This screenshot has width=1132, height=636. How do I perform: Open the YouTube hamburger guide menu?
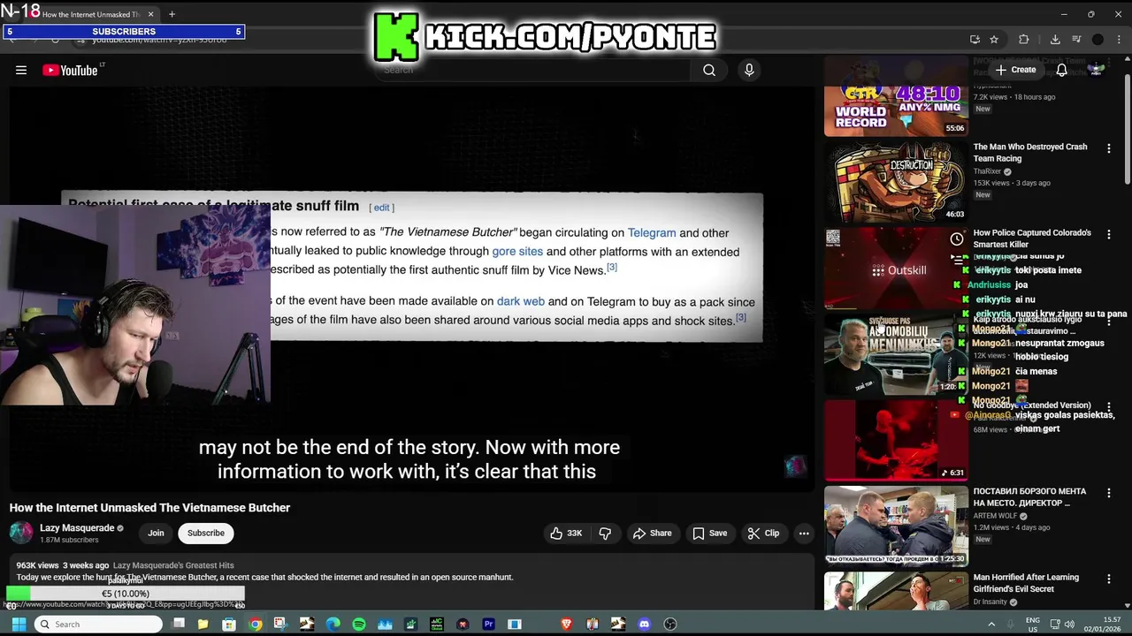21,71
